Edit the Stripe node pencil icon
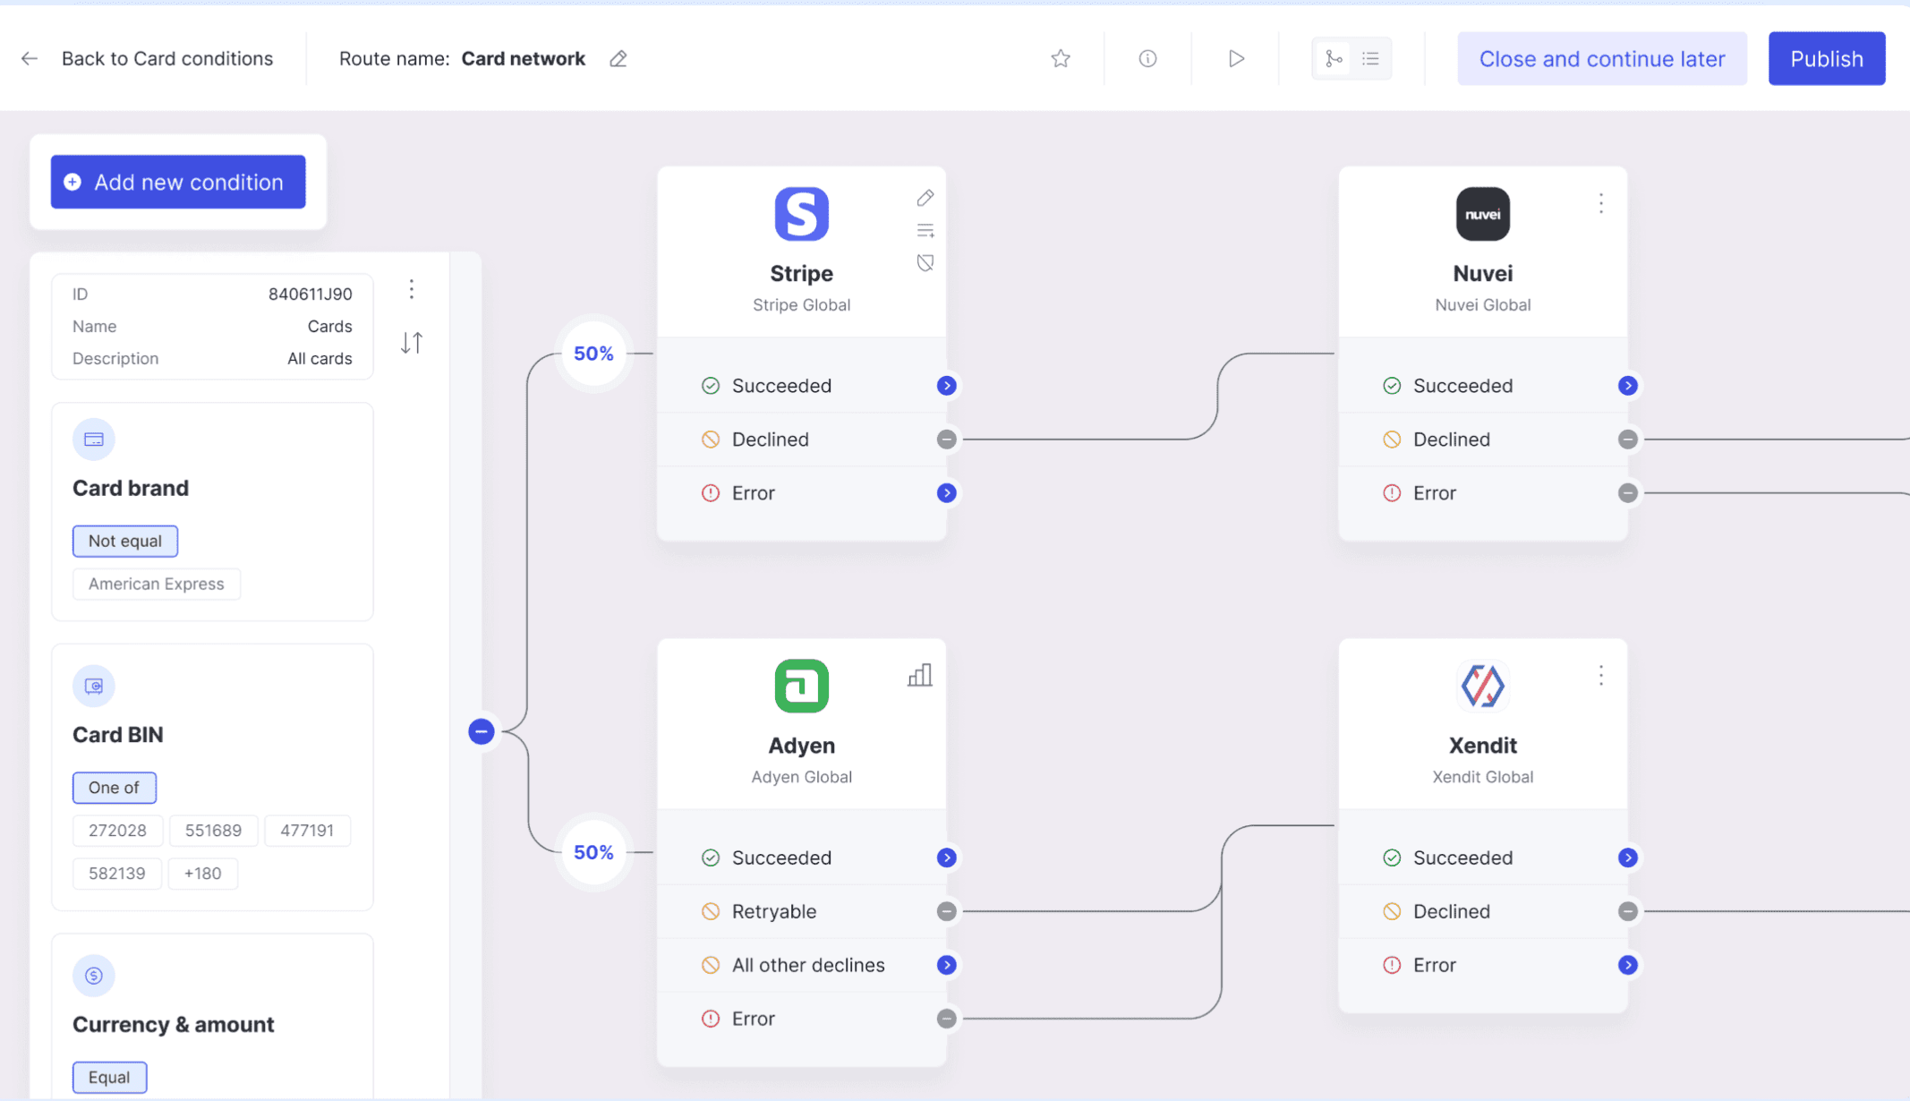 click(x=925, y=198)
